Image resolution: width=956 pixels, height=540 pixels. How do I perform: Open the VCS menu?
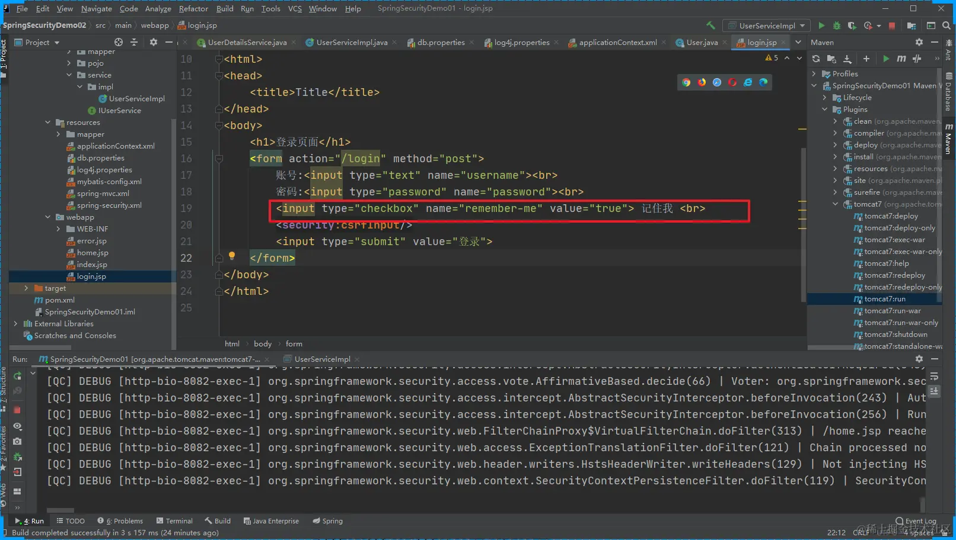click(x=295, y=9)
